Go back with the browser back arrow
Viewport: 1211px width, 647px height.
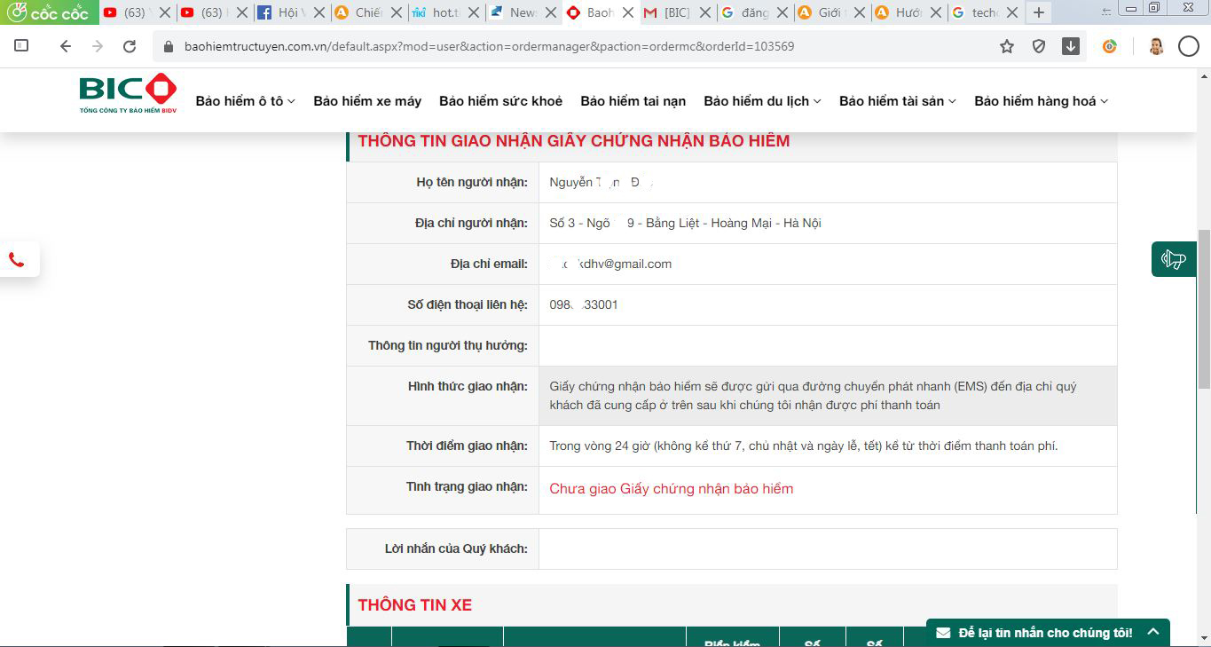pyautogui.click(x=66, y=46)
